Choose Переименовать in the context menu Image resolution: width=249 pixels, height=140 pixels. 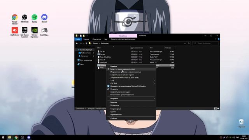click(x=131, y=115)
